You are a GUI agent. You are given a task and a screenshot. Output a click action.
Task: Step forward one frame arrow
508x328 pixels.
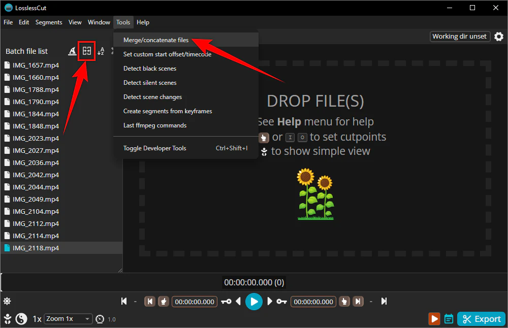pos(270,302)
